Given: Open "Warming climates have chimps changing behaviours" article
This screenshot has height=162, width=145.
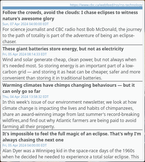Looking at the screenshot, I should click(x=69, y=88).
